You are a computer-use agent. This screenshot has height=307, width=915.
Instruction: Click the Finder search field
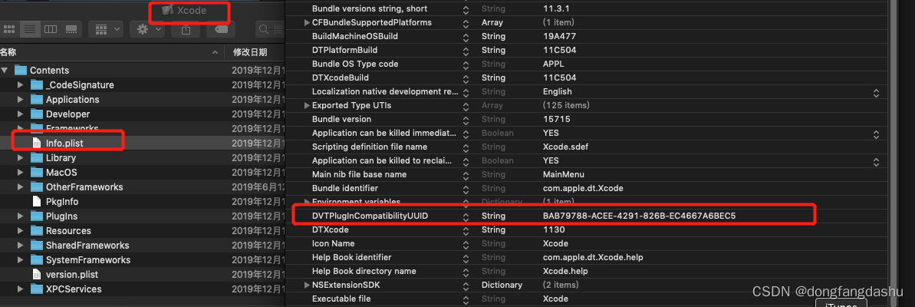tap(270, 29)
